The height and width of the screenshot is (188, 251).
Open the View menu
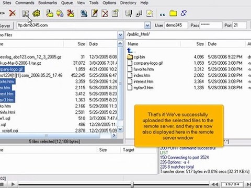pyautogui.click(x=81, y=3)
